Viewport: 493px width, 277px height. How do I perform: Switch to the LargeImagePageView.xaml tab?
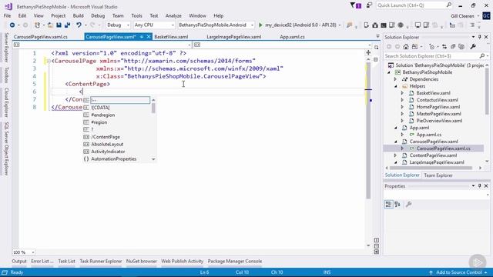pyautogui.click(x=234, y=37)
